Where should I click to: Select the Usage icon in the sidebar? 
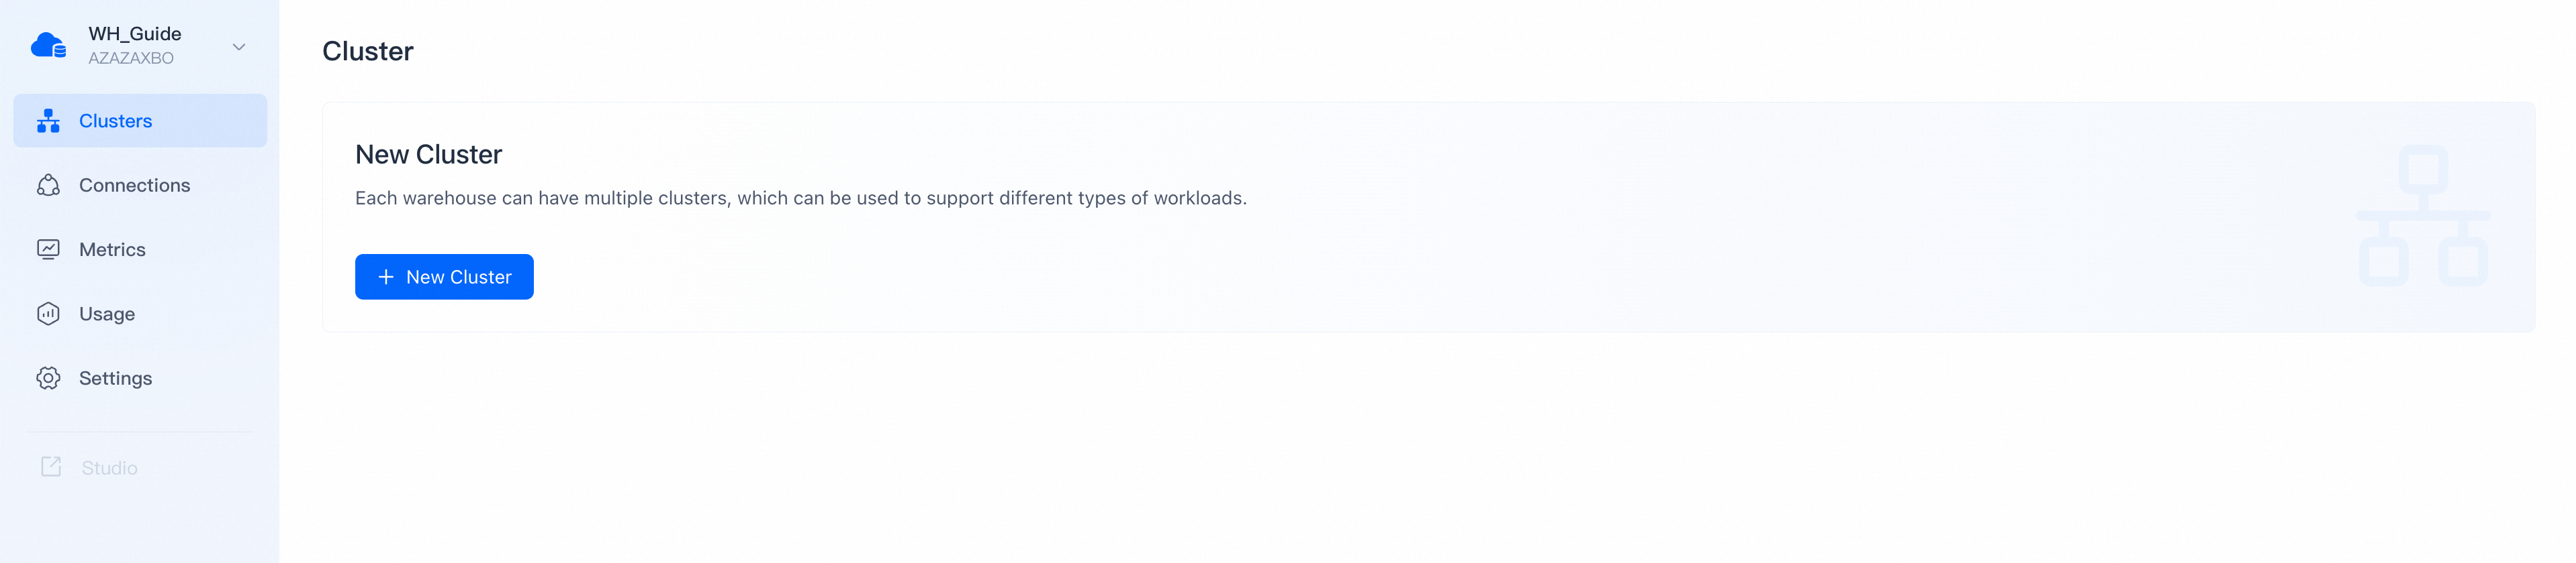[x=48, y=314]
